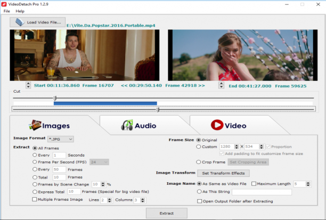Click the start frame preview thumbnail
Image resolution: width=326 pixels, height=220 pixels.
coord(85,55)
